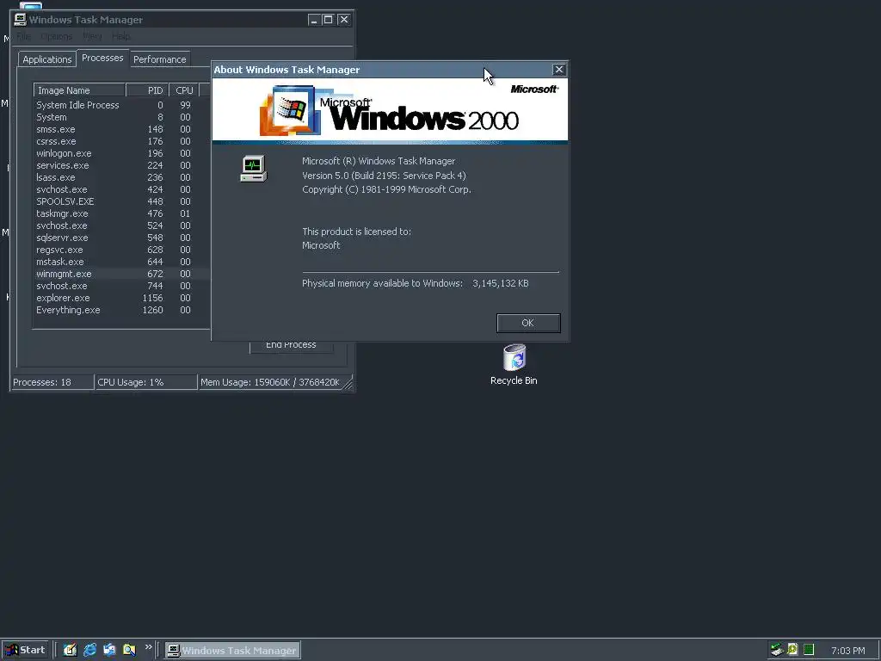Click the Version 5.0 Build 2195 text

pos(384,176)
